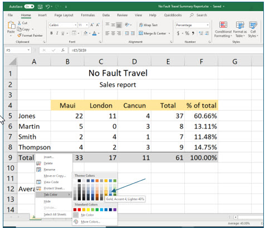The height and width of the screenshot is (228, 265).
Task: Toggle Bottom Align in Alignment group
Action: tap(119, 25)
